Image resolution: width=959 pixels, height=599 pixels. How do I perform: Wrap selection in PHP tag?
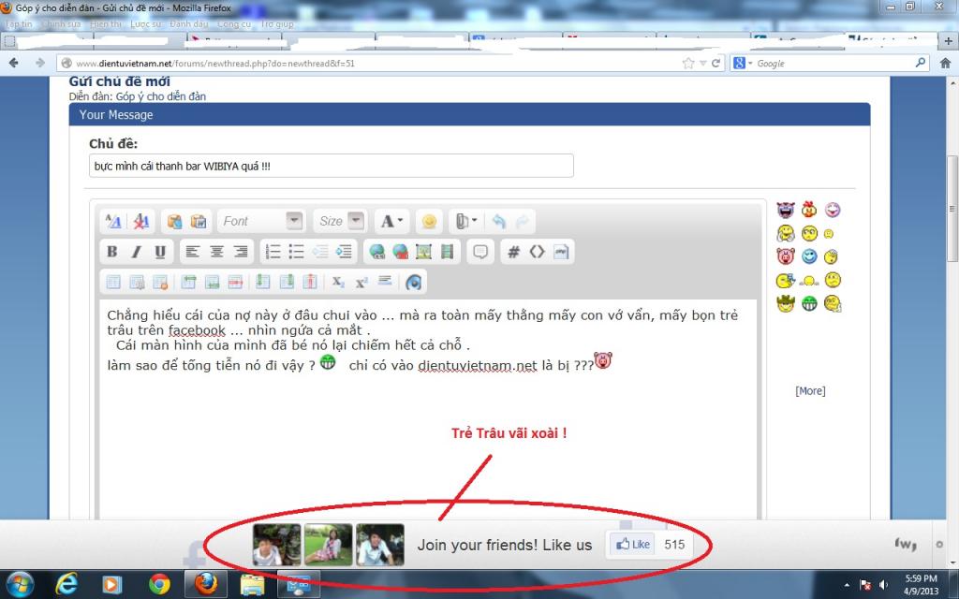coord(561,251)
